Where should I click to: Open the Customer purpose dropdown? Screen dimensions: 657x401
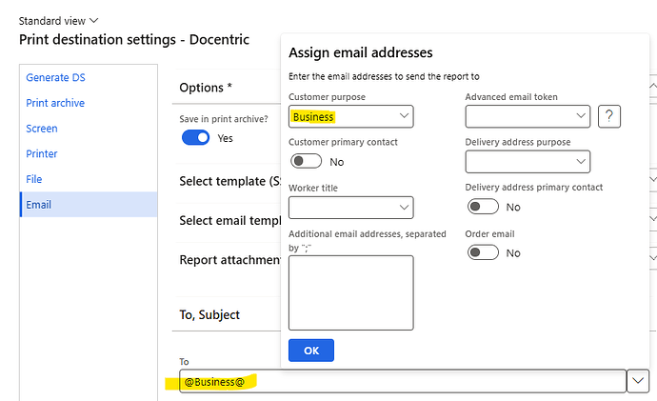coord(350,116)
